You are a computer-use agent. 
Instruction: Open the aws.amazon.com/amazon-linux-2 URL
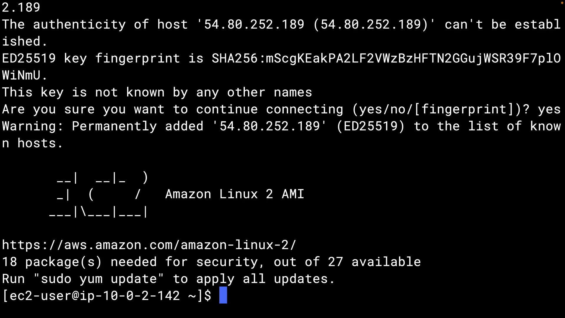(x=149, y=245)
